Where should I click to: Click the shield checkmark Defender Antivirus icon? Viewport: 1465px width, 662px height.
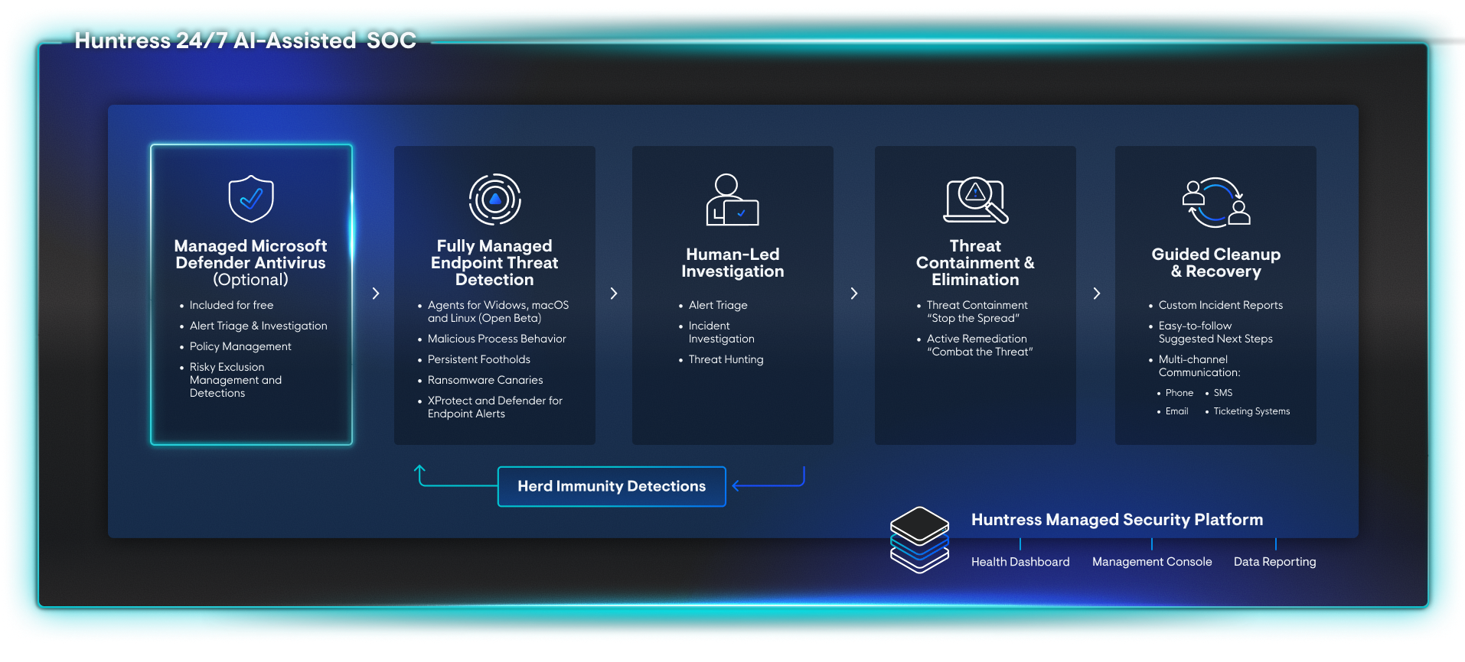pyautogui.click(x=251, y=199)
